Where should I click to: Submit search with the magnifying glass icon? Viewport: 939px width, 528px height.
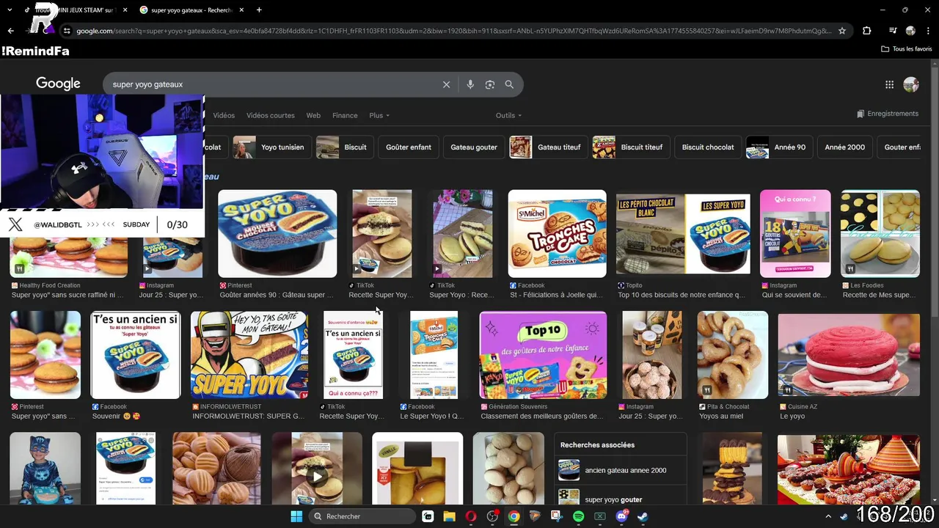pyautogui.click(x=509, y=84)
